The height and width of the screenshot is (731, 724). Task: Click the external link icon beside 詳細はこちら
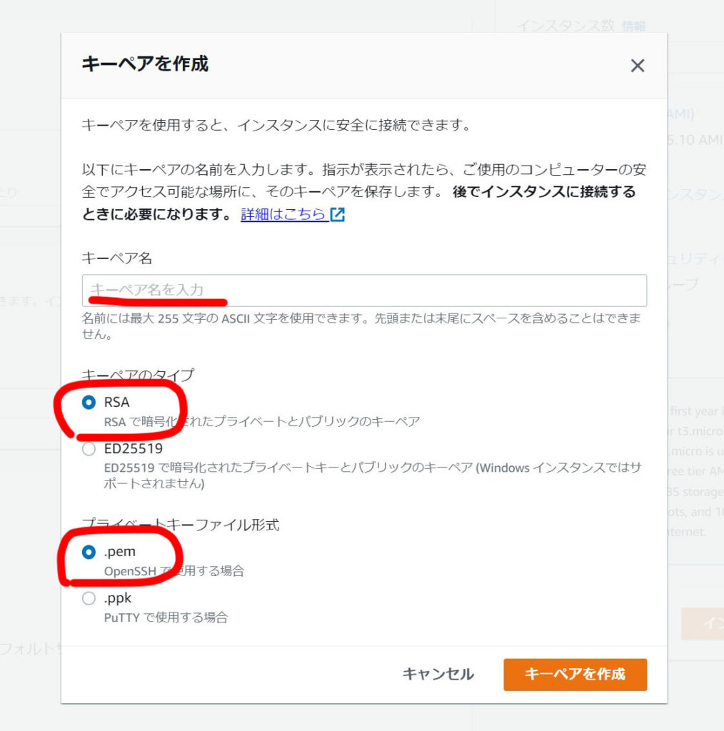point(338,214)
